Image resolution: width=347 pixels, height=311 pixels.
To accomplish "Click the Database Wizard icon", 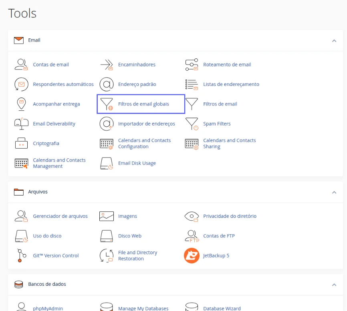I will [192, 307].
